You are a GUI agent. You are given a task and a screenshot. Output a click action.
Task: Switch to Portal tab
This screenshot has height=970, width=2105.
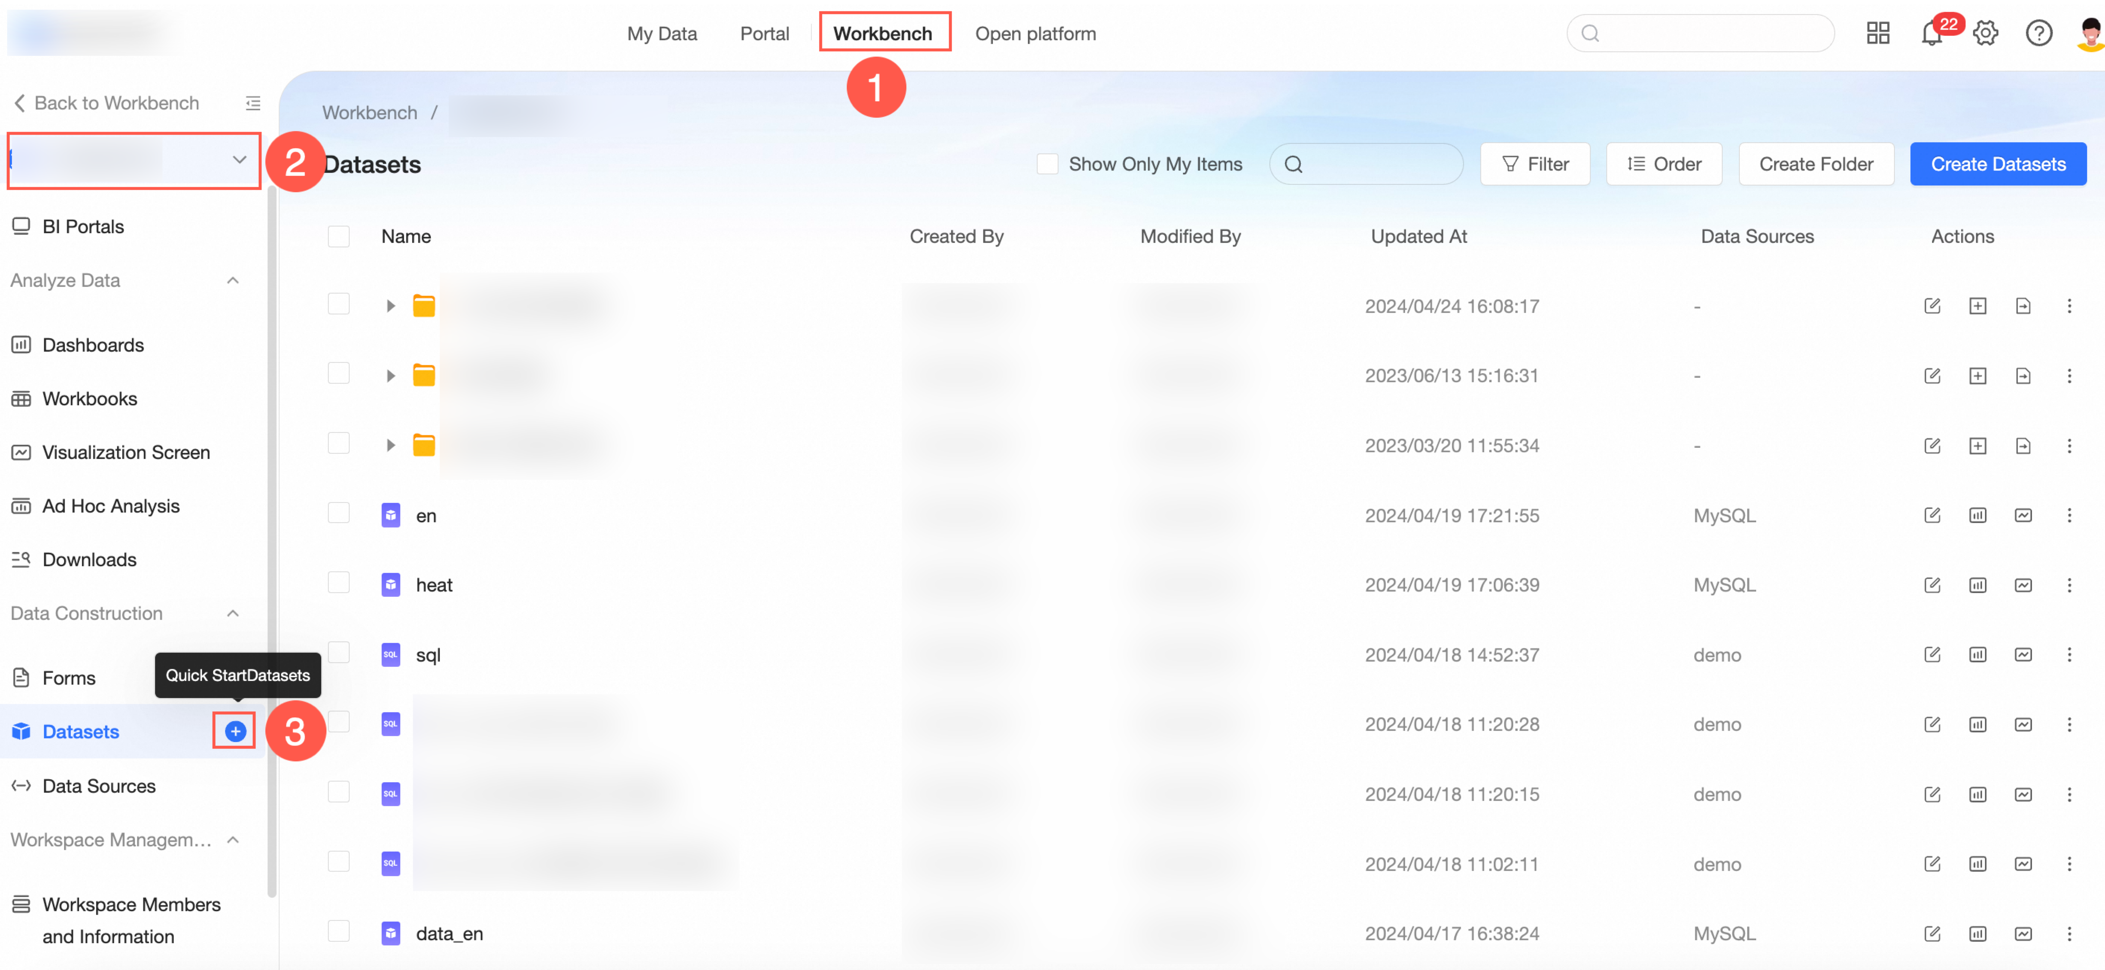764,34
